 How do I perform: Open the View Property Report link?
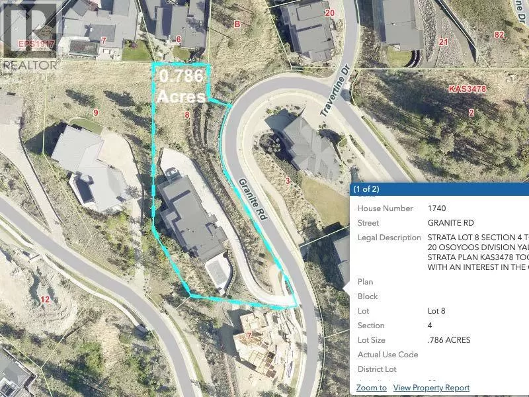point(431,388)
